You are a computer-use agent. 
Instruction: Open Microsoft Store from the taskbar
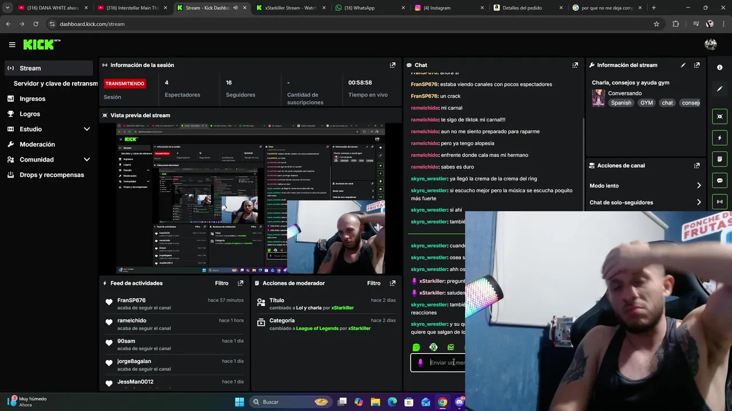tap(409, 402)
